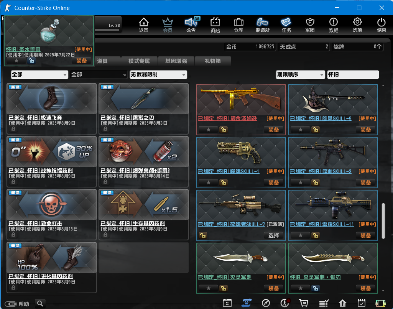Click the house arrow icon in bottom bar

click(342, 303)
